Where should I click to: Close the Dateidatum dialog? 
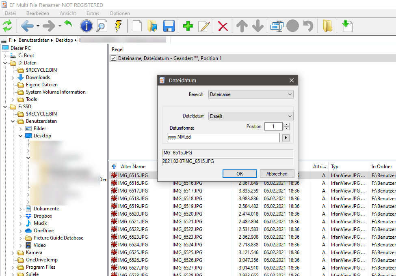point(292,80)
